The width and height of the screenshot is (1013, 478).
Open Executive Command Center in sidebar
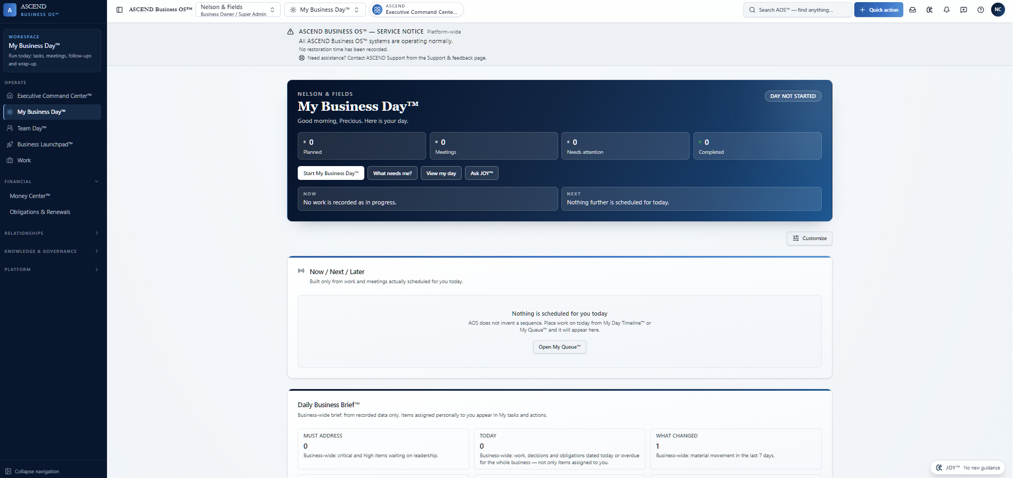pos(52,96)
